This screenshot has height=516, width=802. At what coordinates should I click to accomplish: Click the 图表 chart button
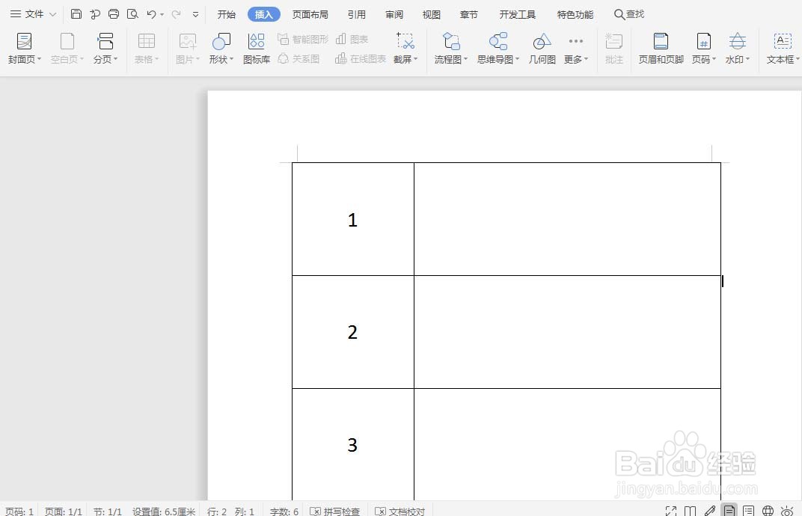(352, 40)
